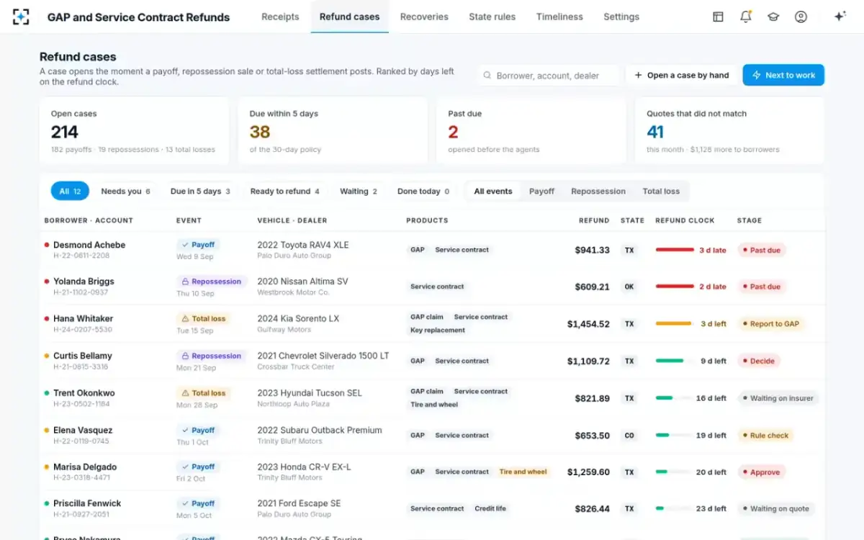The height and width of the screenshot is (540, 864).
Task: Open the Recoveries tab
Action: click(424, 17)
